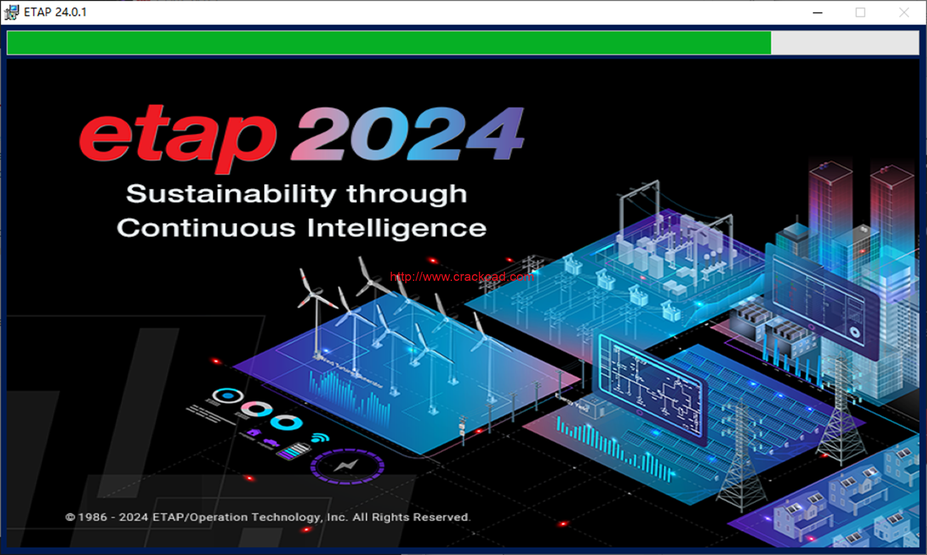The width and height of the screenshot is (927, 555).
Task: Minimize the ETAP 24.0.1 window
Action: click(818, 12)
